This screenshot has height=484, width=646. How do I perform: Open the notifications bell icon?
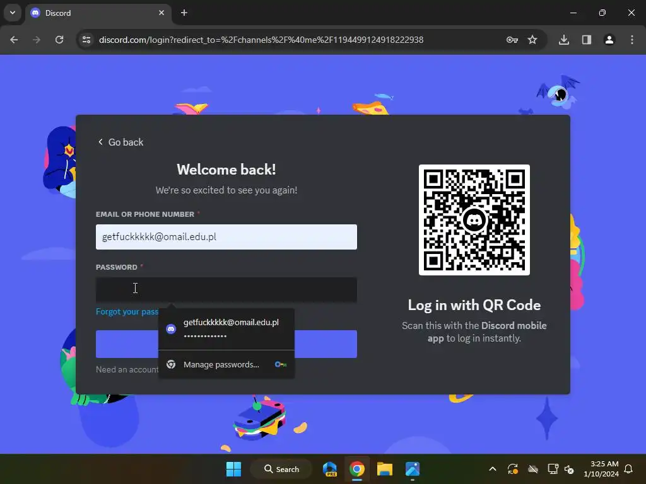(628, 469)
